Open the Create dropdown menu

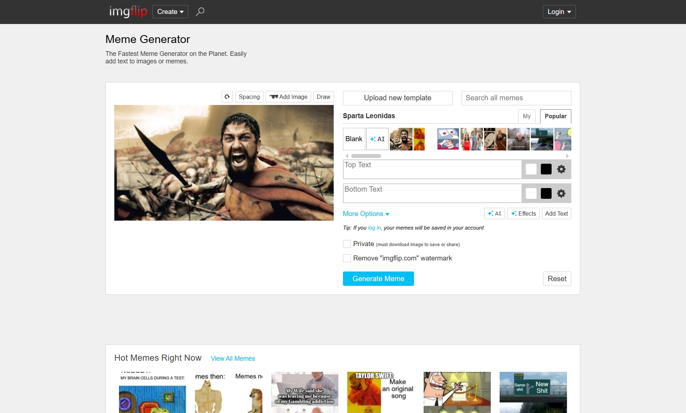point(170,11)
